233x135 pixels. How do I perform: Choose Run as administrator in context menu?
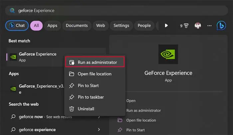pyautogui.click(x=95, y=62)
